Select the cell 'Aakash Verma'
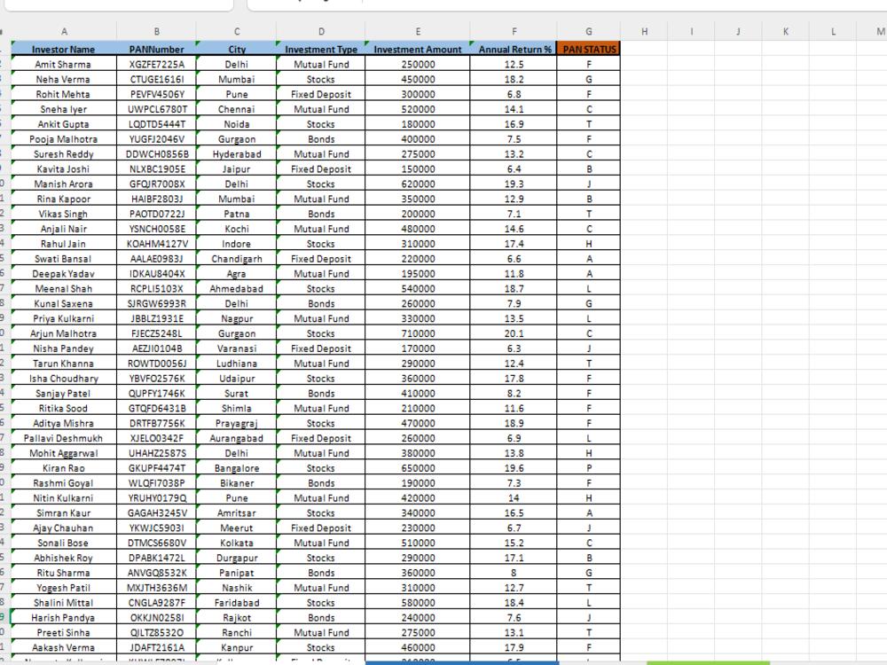The image size is (887, 665). click(64, 647)
